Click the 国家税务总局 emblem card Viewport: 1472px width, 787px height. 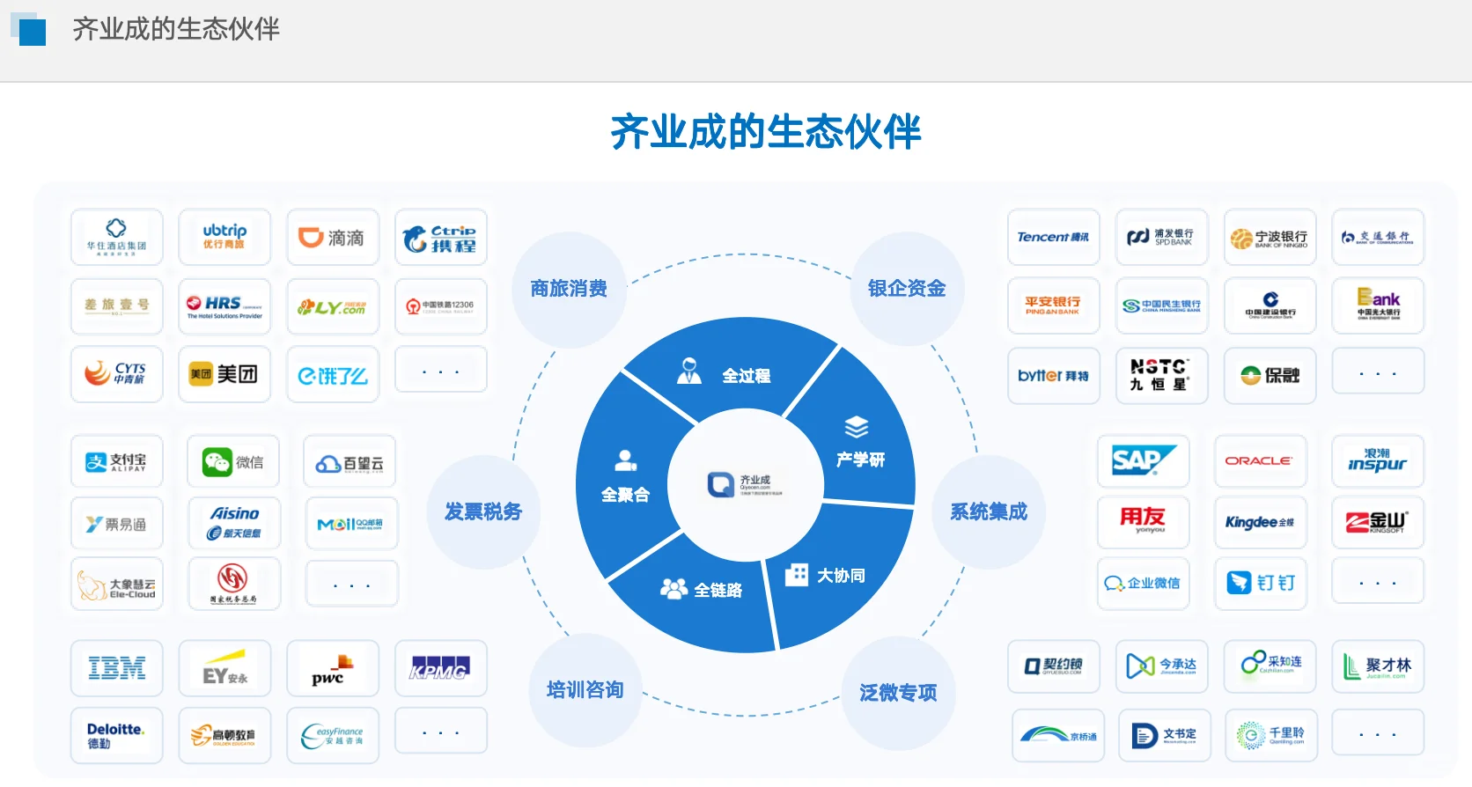234,584
